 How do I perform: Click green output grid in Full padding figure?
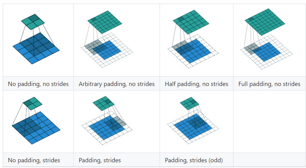pos(265,22)
